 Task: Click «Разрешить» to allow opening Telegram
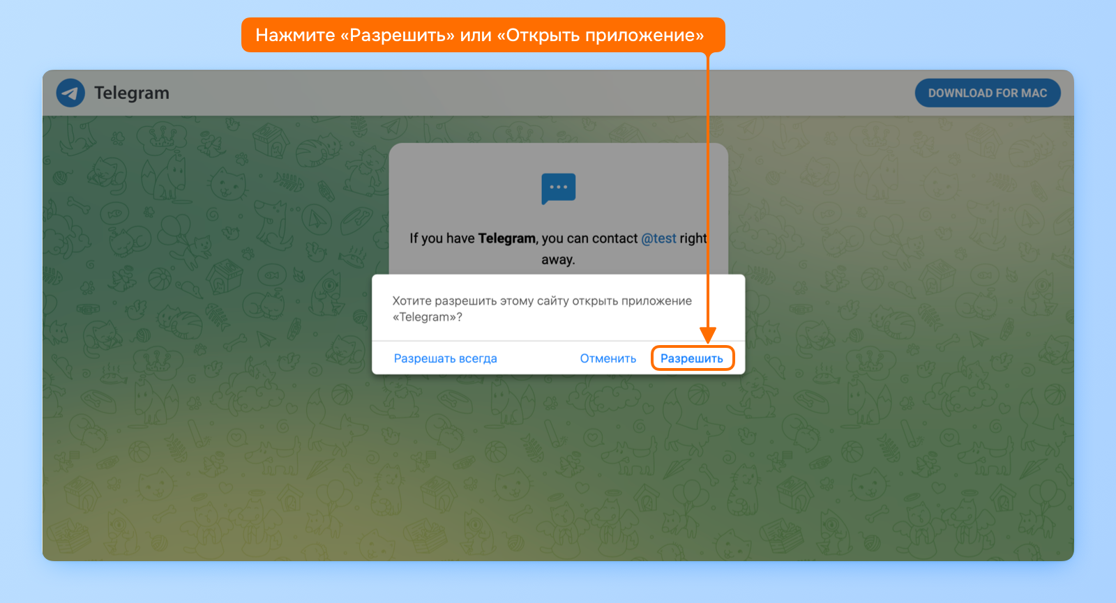point(692,358)
